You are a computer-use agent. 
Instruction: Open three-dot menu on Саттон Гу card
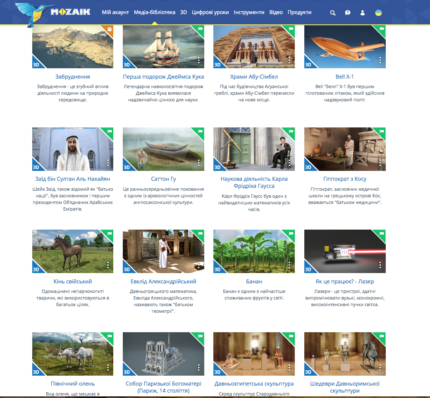(199, 163)
